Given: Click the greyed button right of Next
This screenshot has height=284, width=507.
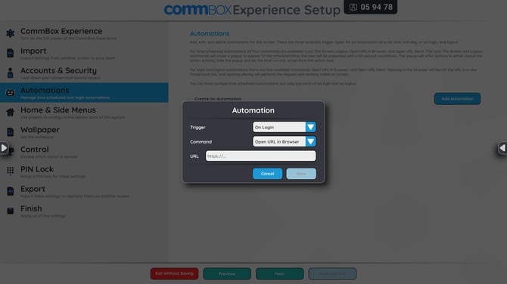Looking at the screenshot, I should (x=332, y=273).
